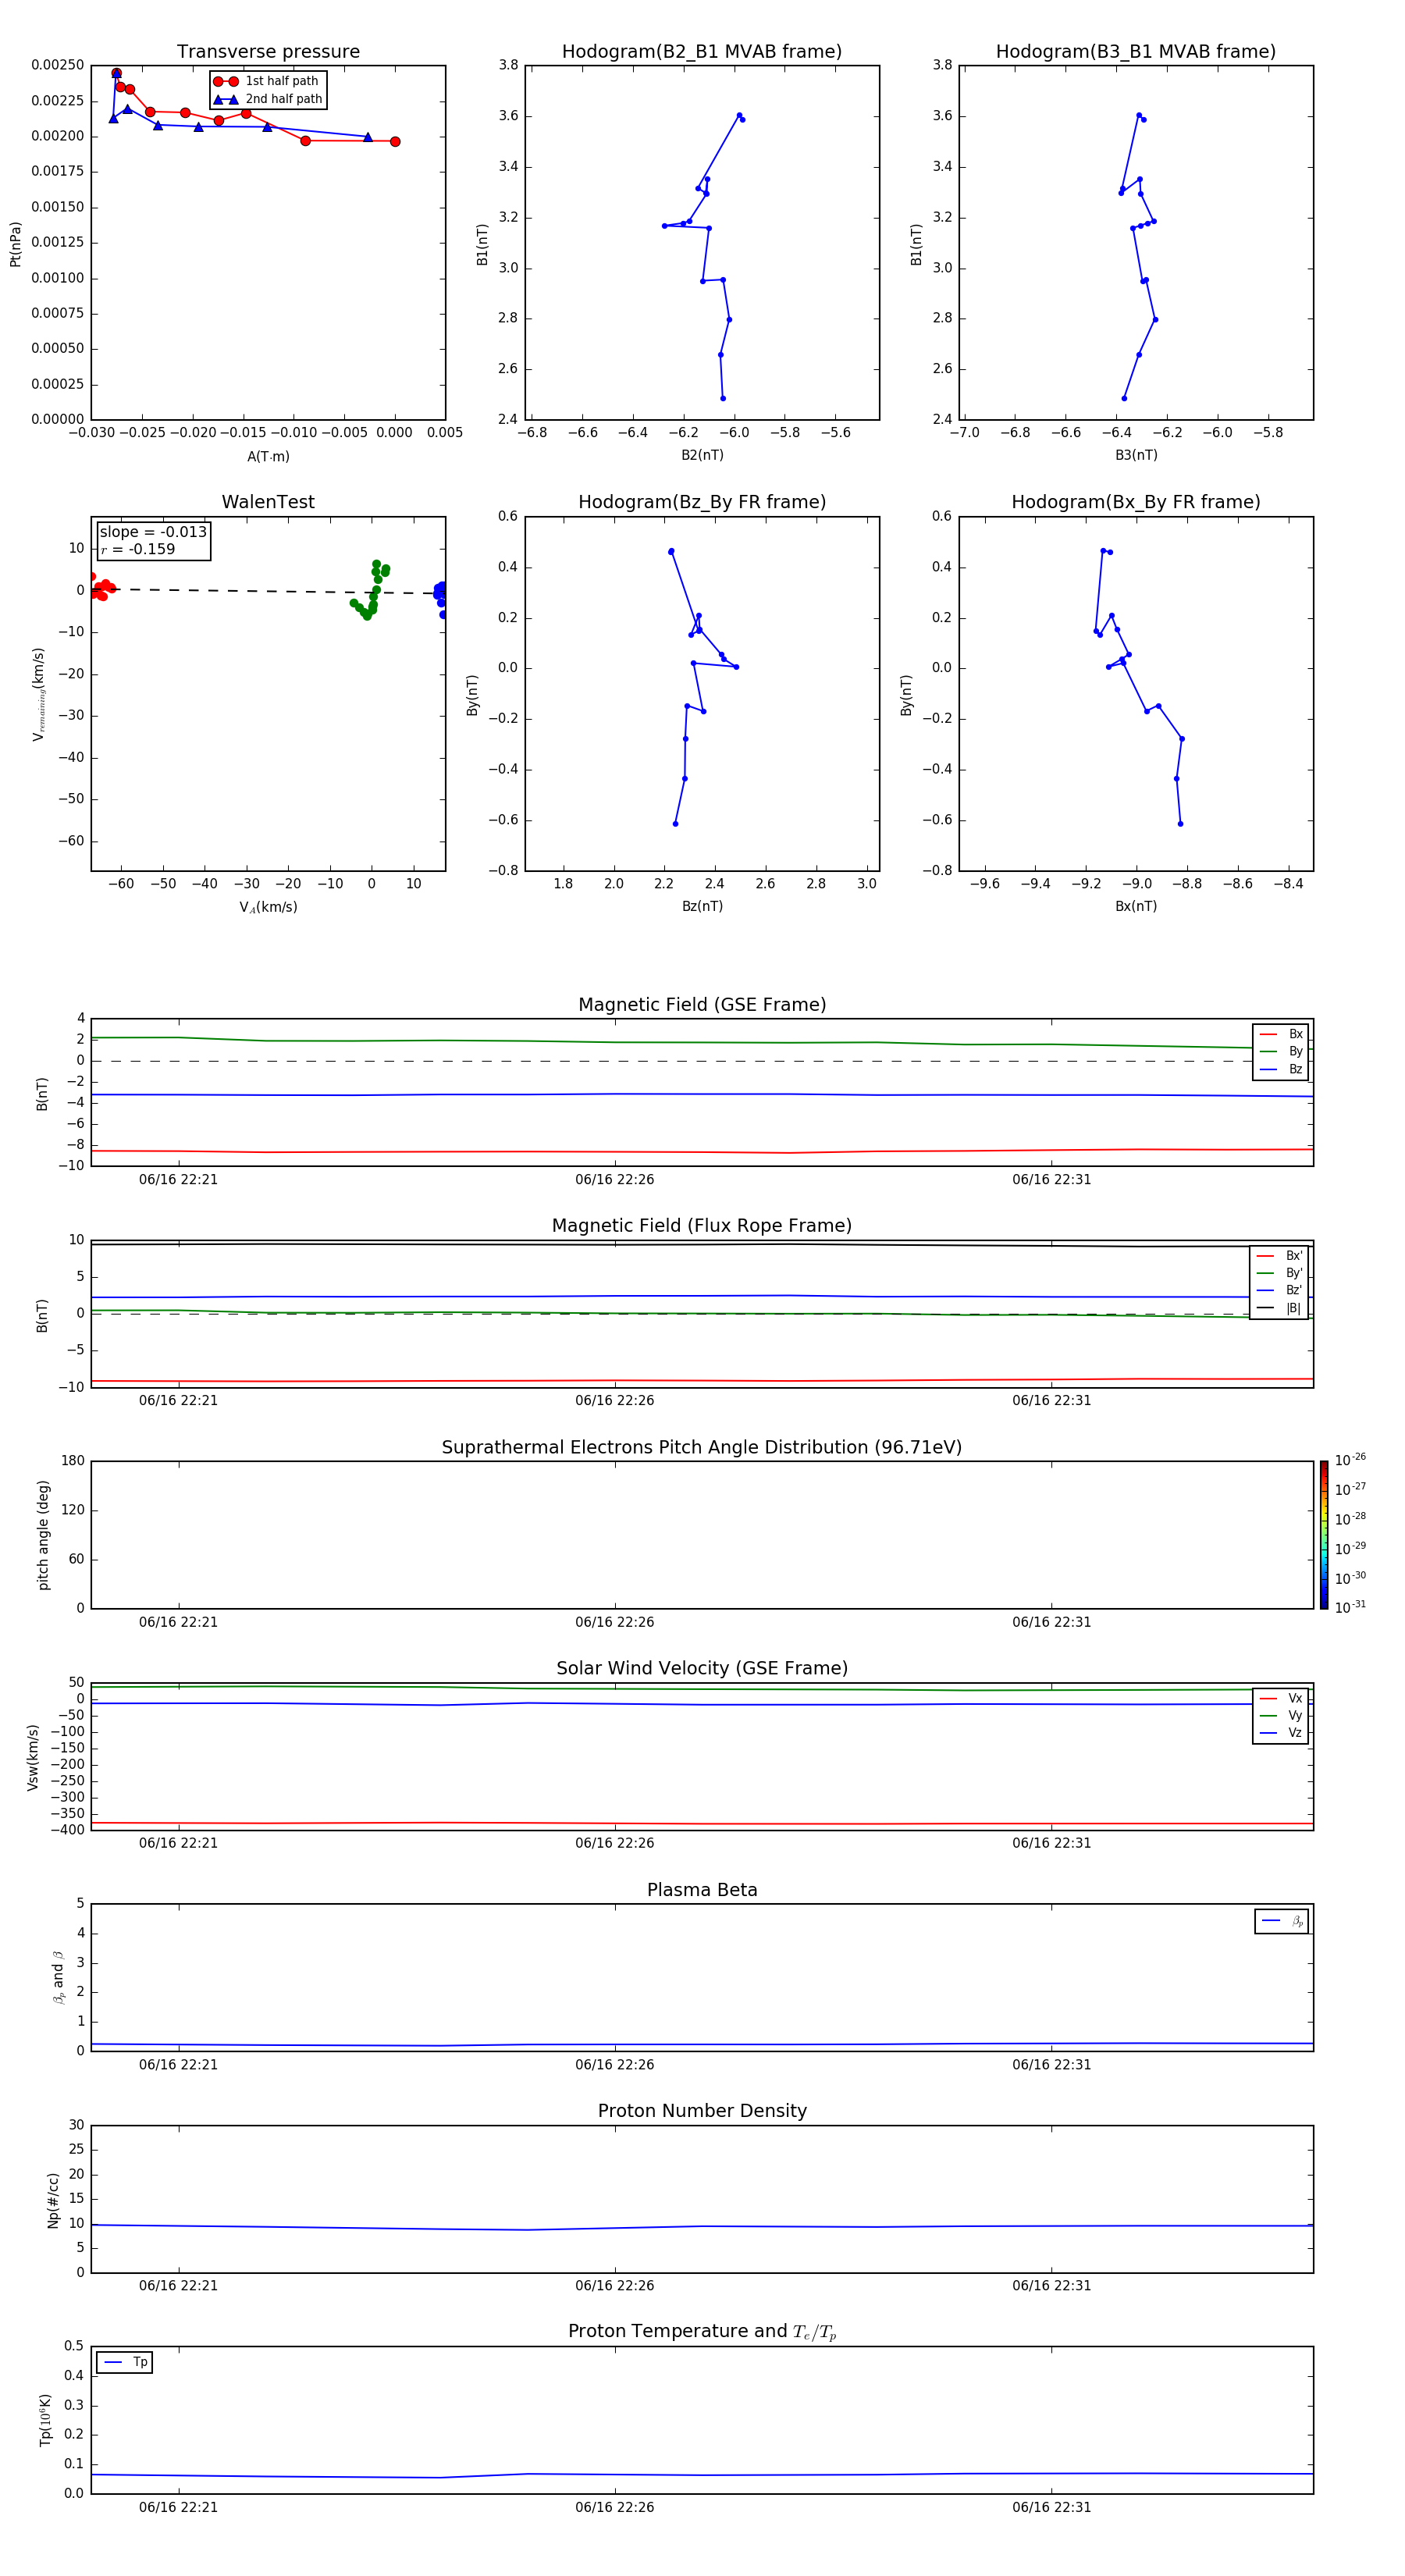This screenshot has width=1405, height=2576.
Task: Click the Suprathermal Electrons Pitch Angle Distribution title
Action: click(x=702, y=1448)
